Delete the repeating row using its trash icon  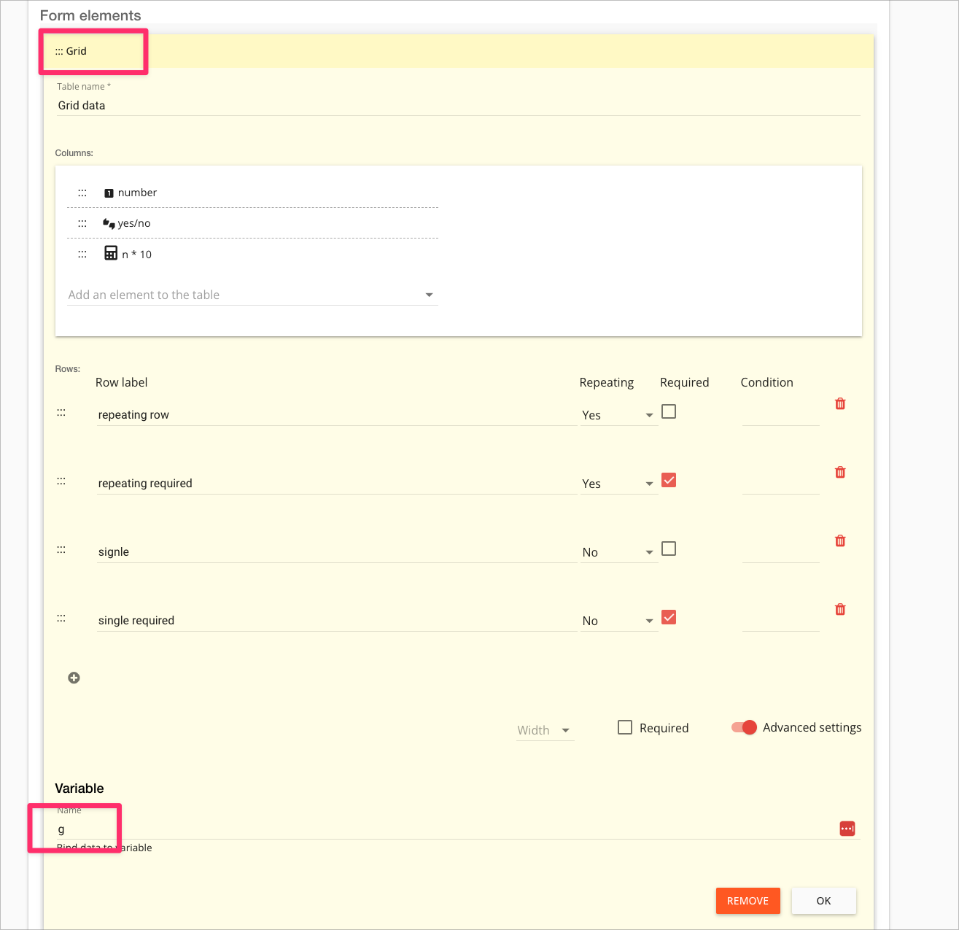click(839, 403)
